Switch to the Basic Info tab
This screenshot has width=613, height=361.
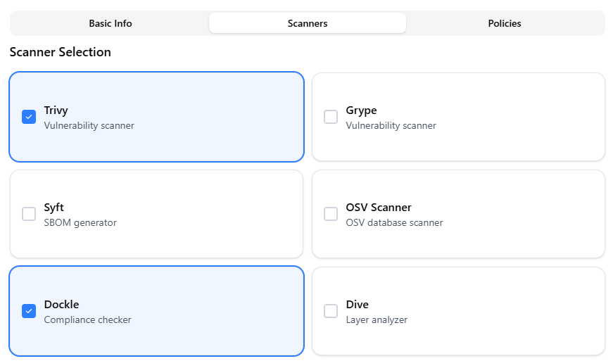coord(110,23)
